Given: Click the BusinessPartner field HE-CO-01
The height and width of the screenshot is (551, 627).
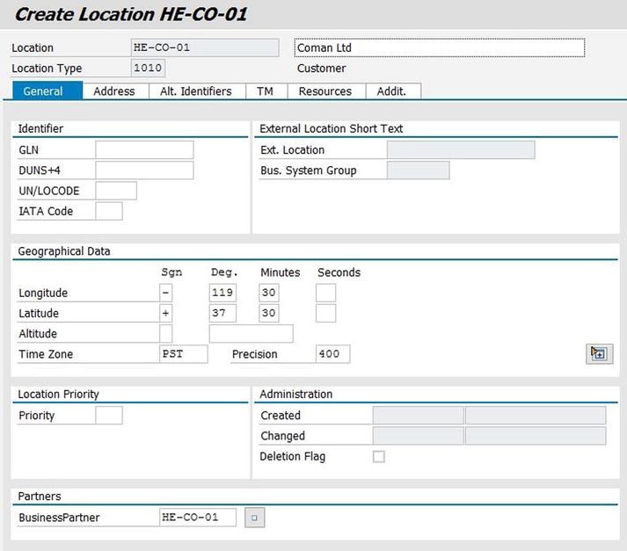Looking at the screenshot, I should pos(198,518).
